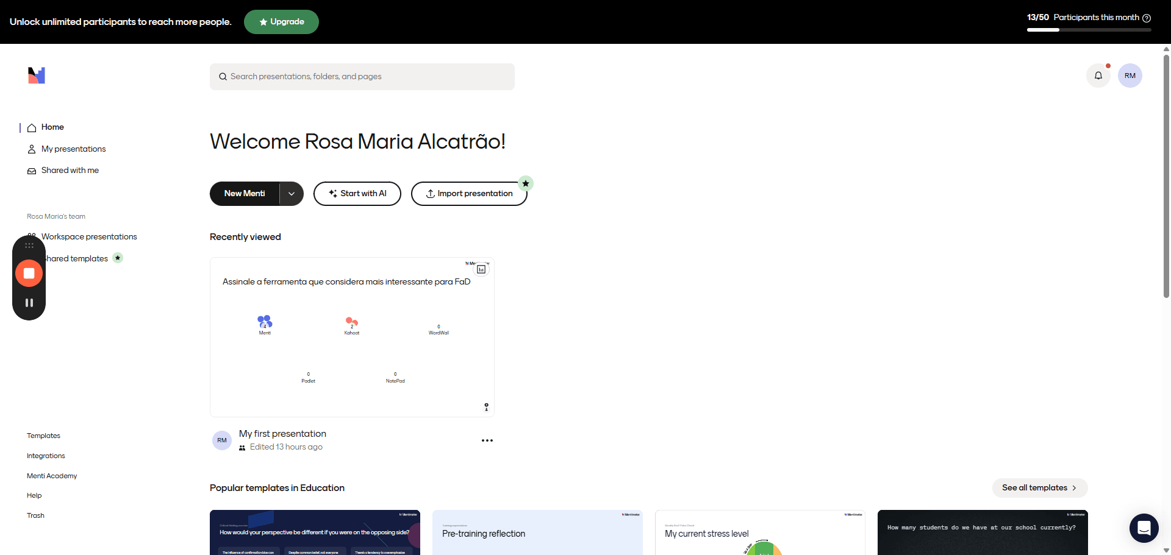Pause the screen recording
The height and width of the screenshot is (555, 1171).
click(x=29, y=303)
